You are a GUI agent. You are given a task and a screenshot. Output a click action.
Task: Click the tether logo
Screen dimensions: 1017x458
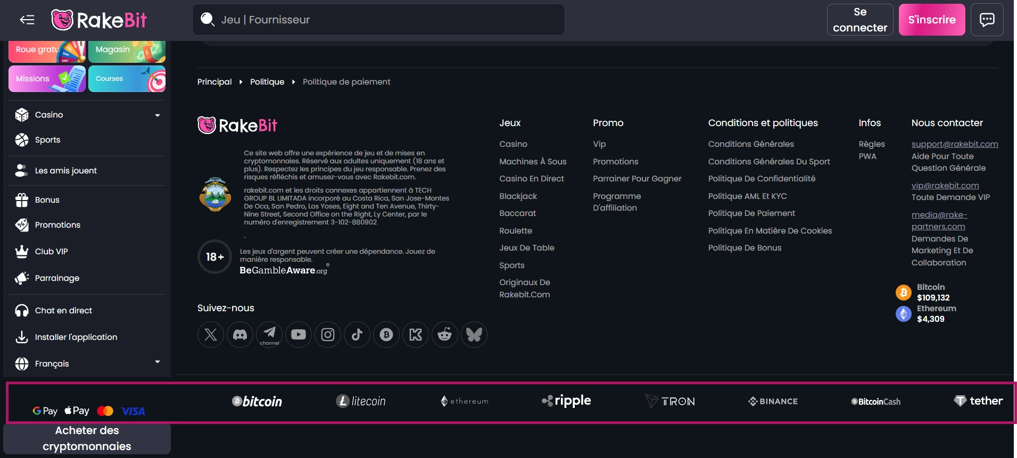[x=979, y=401]
